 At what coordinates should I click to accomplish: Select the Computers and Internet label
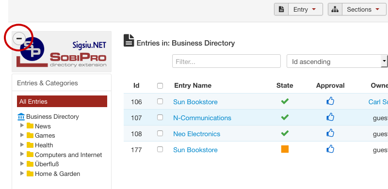(x=68, y=155)
